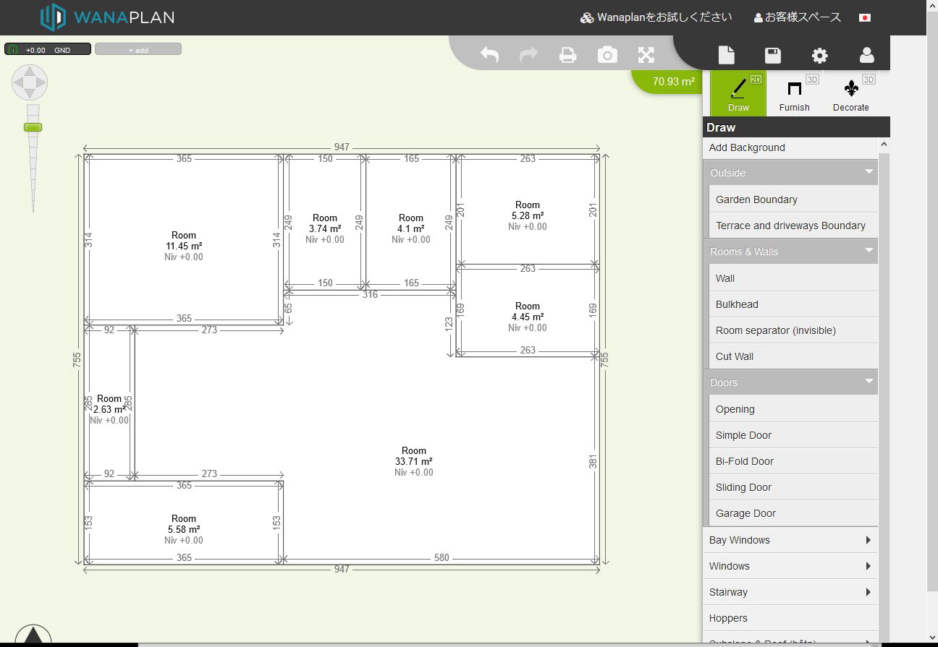Expand the Stairway section
This screenshot has width=938, height=647.
pos(790,592)
